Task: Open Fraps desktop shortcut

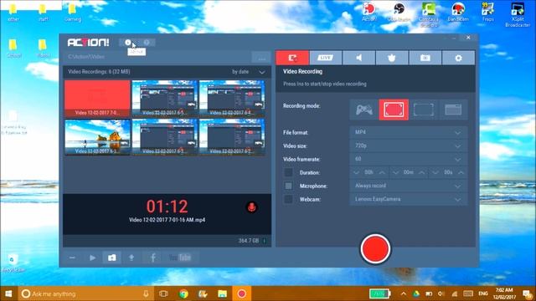Action: (487, 12)
